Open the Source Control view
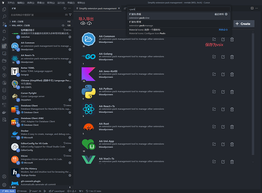 click(x=4, y=24)
